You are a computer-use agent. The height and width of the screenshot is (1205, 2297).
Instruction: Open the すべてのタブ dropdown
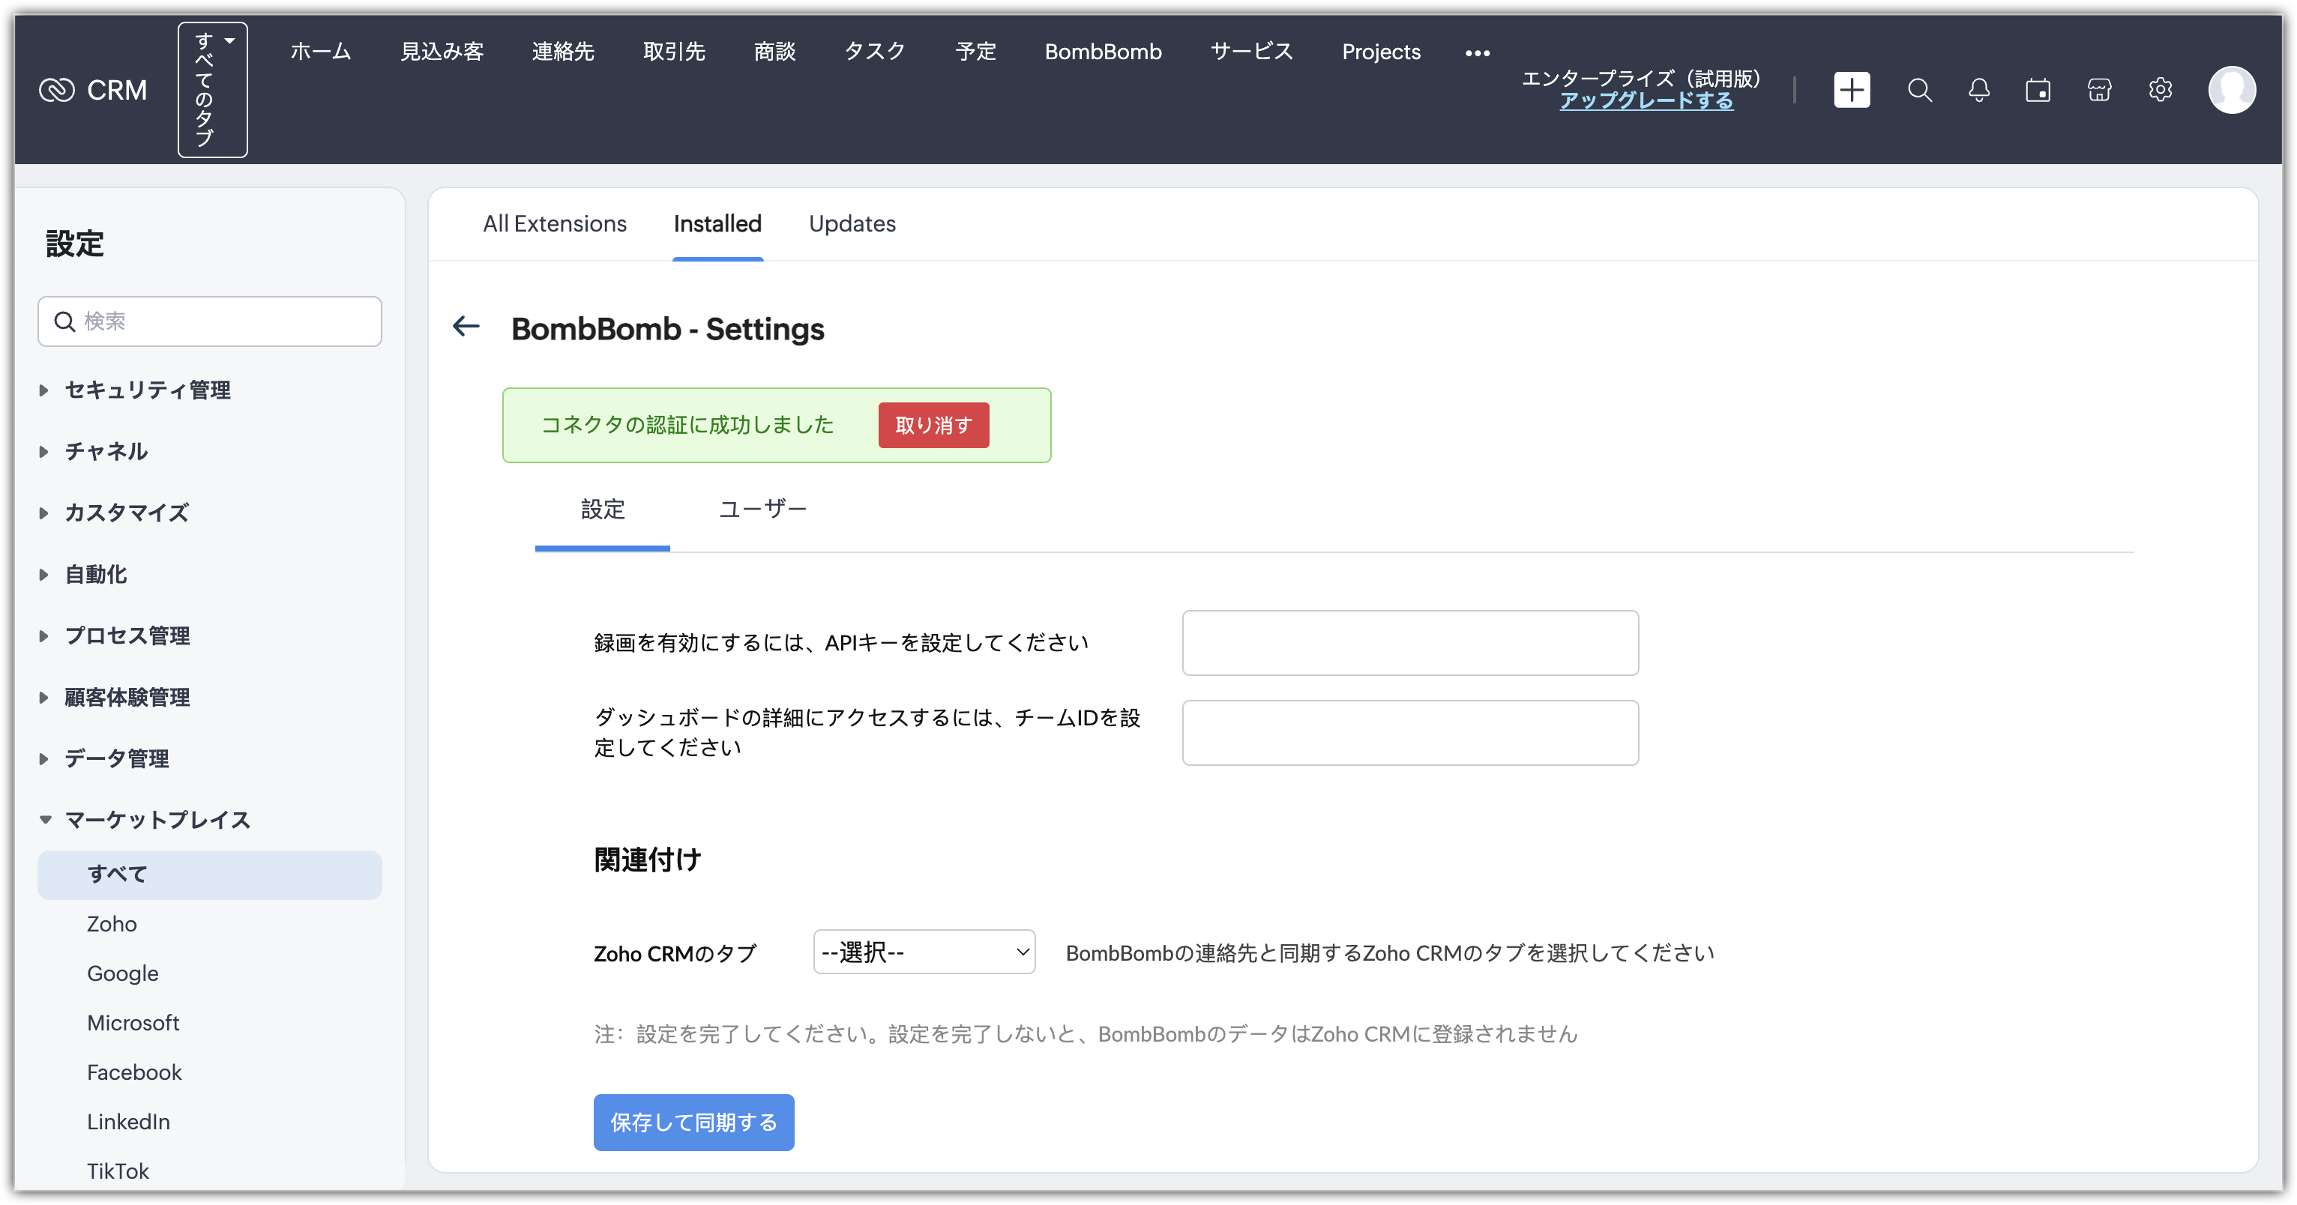(212, 90)
